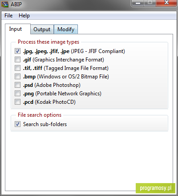Close the ABIP window
178x196 pixels.
coord(166,3)
